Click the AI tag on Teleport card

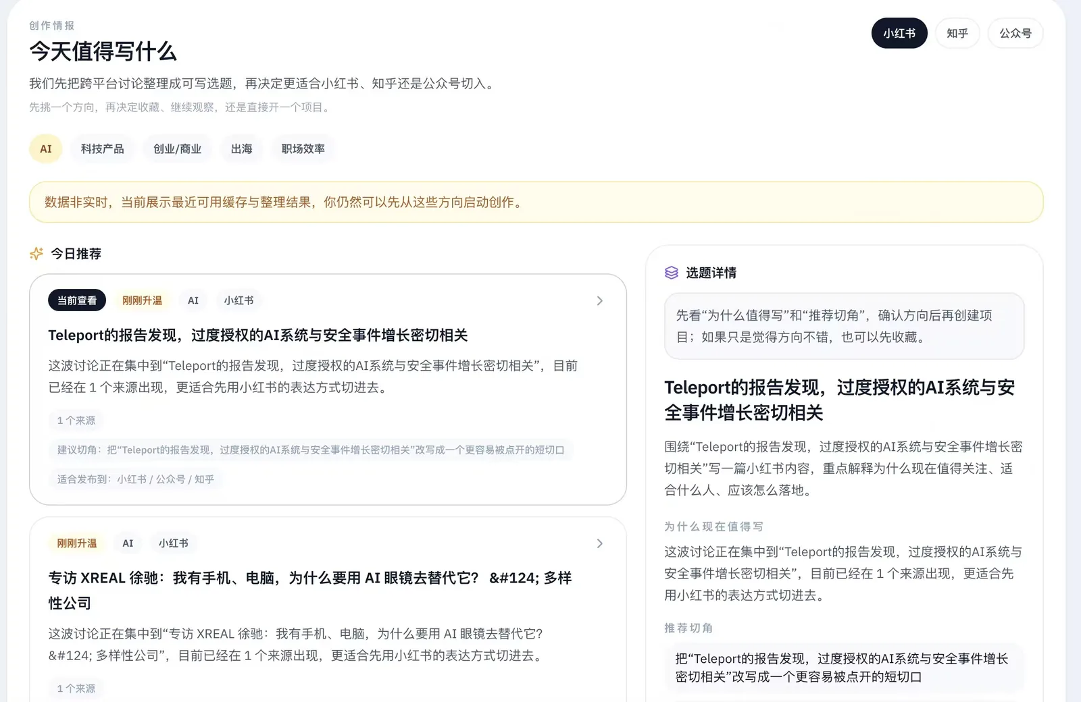(193, 300)
